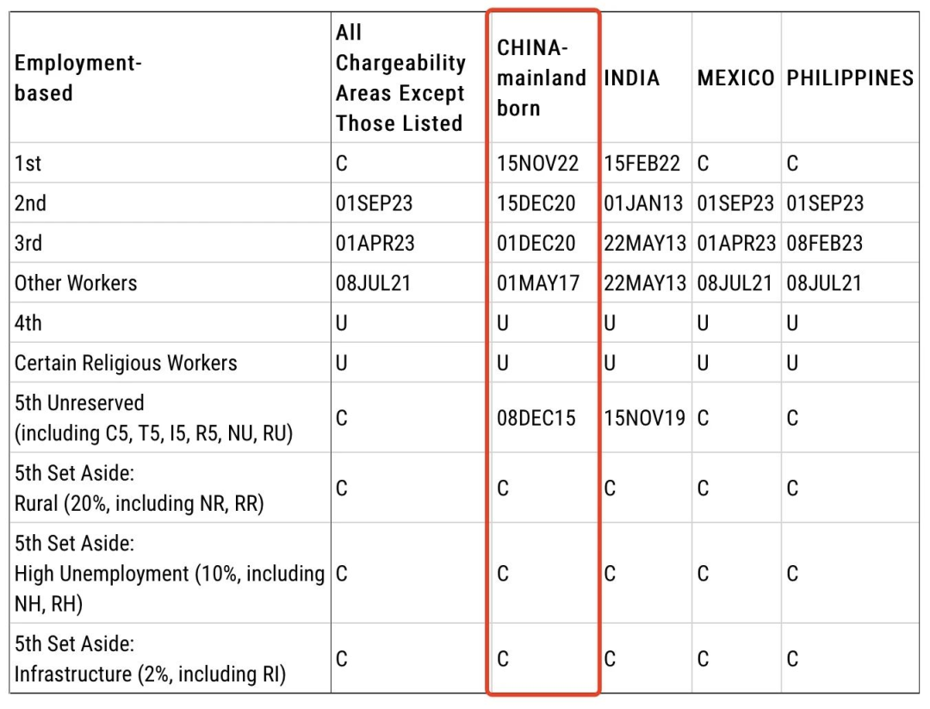Select the PHILIPPINES column header
Image resolution: width=930 pixels, height=709 pixels.
pyautogui.click(x=850, y=78)
